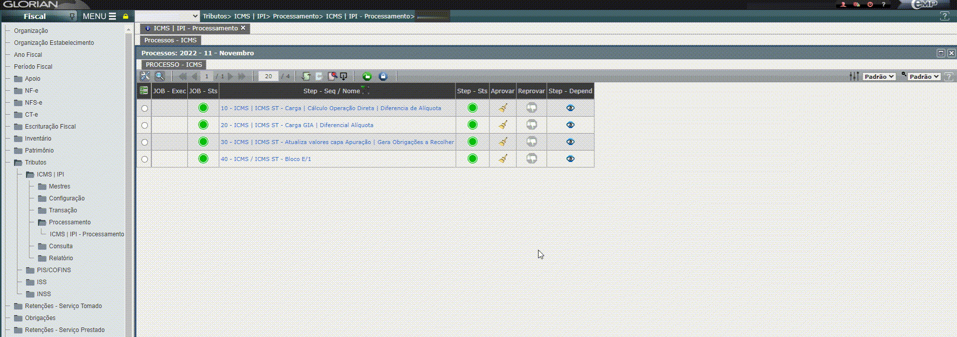The image size is (957, 337).
Task: Click the magnifier search icon in grid toolbar
Action: coord(159,76)
